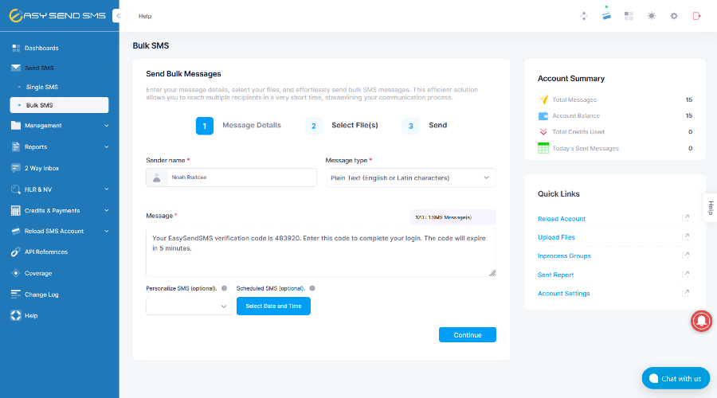This screenshot has width=717, height=398.
Task: Click external-link icon beside Sent Report
Action: pos(685,274)
